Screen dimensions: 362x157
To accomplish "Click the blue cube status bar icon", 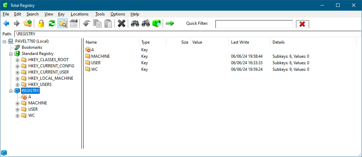I will click(4, 153).
